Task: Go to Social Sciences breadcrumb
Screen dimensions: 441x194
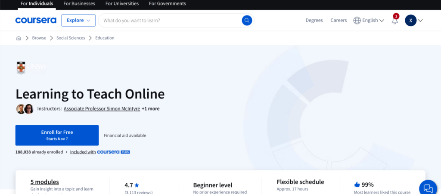Action: click(71, 38)
